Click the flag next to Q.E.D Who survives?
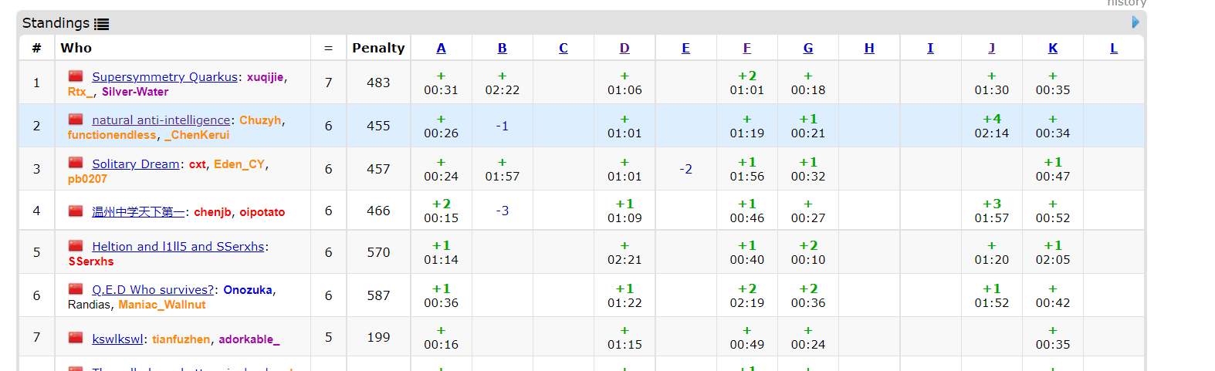 (x=76, y=289)
